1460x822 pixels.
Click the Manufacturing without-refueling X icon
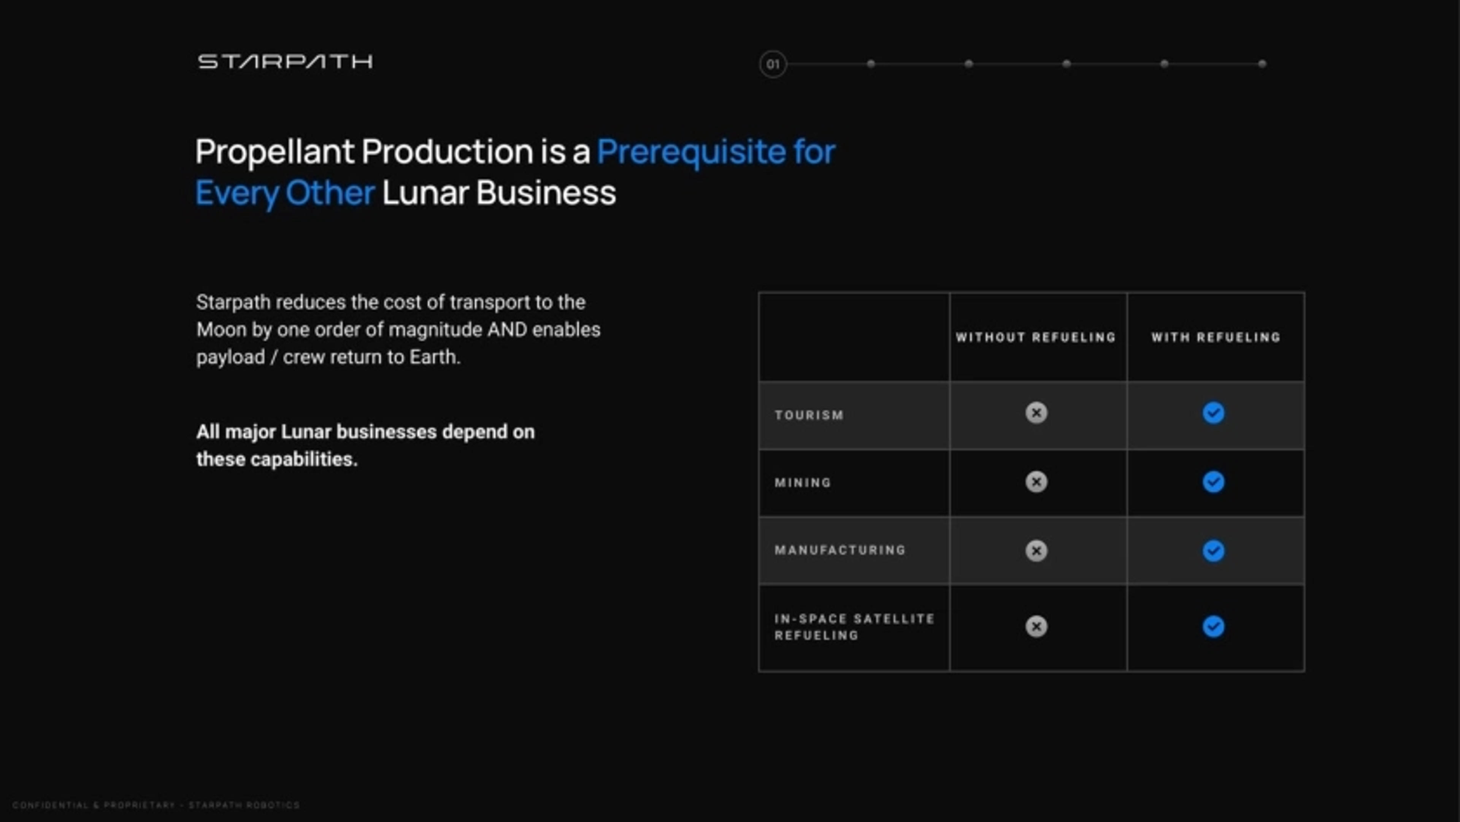click(x=1036, y=551)
